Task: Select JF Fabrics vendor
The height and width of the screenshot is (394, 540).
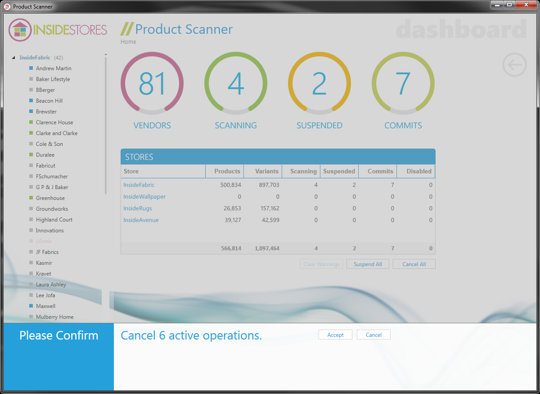Action: click(47, 252)
